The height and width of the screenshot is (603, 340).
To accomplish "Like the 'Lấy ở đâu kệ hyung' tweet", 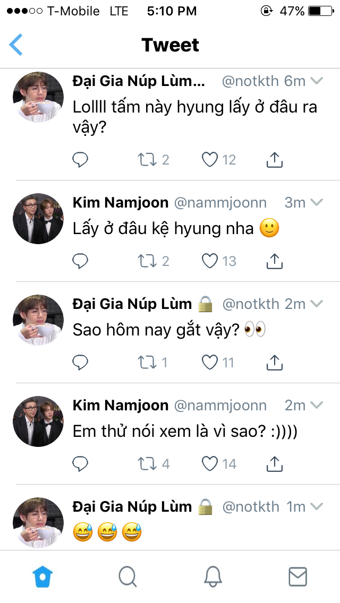I will (210, 261).
